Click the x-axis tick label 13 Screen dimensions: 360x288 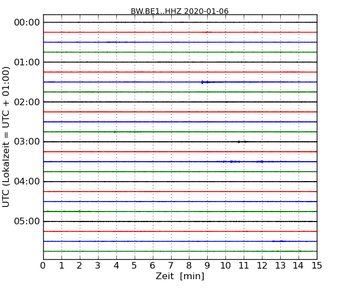tap(280, 265)
